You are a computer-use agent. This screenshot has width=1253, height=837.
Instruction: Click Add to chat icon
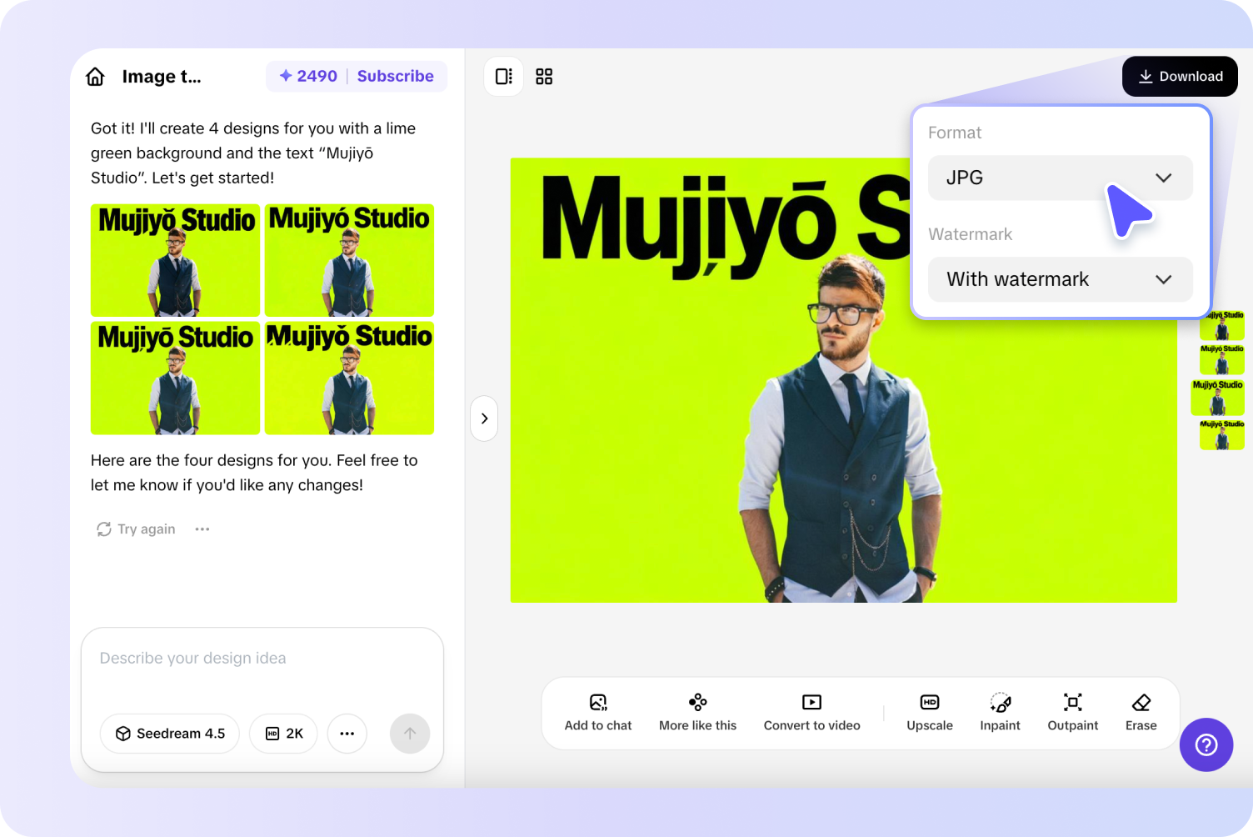coord(597,712)
